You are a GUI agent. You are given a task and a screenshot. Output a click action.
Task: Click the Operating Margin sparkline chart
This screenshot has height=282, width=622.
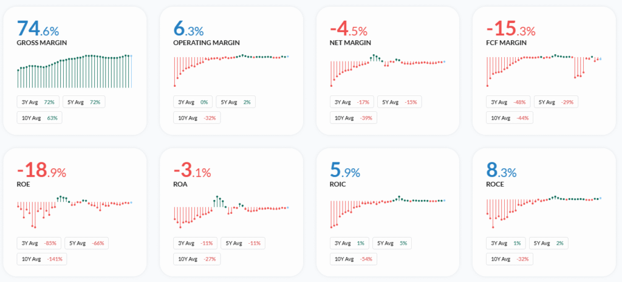[x=231, y=70]
